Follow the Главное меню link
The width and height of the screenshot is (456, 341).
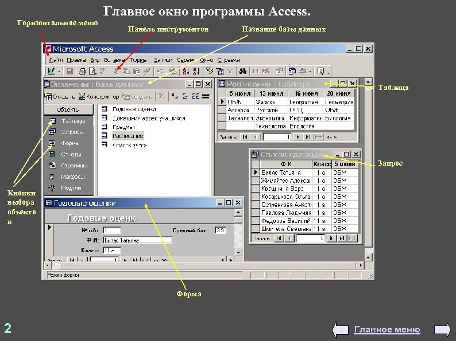[x=387, y=330]
